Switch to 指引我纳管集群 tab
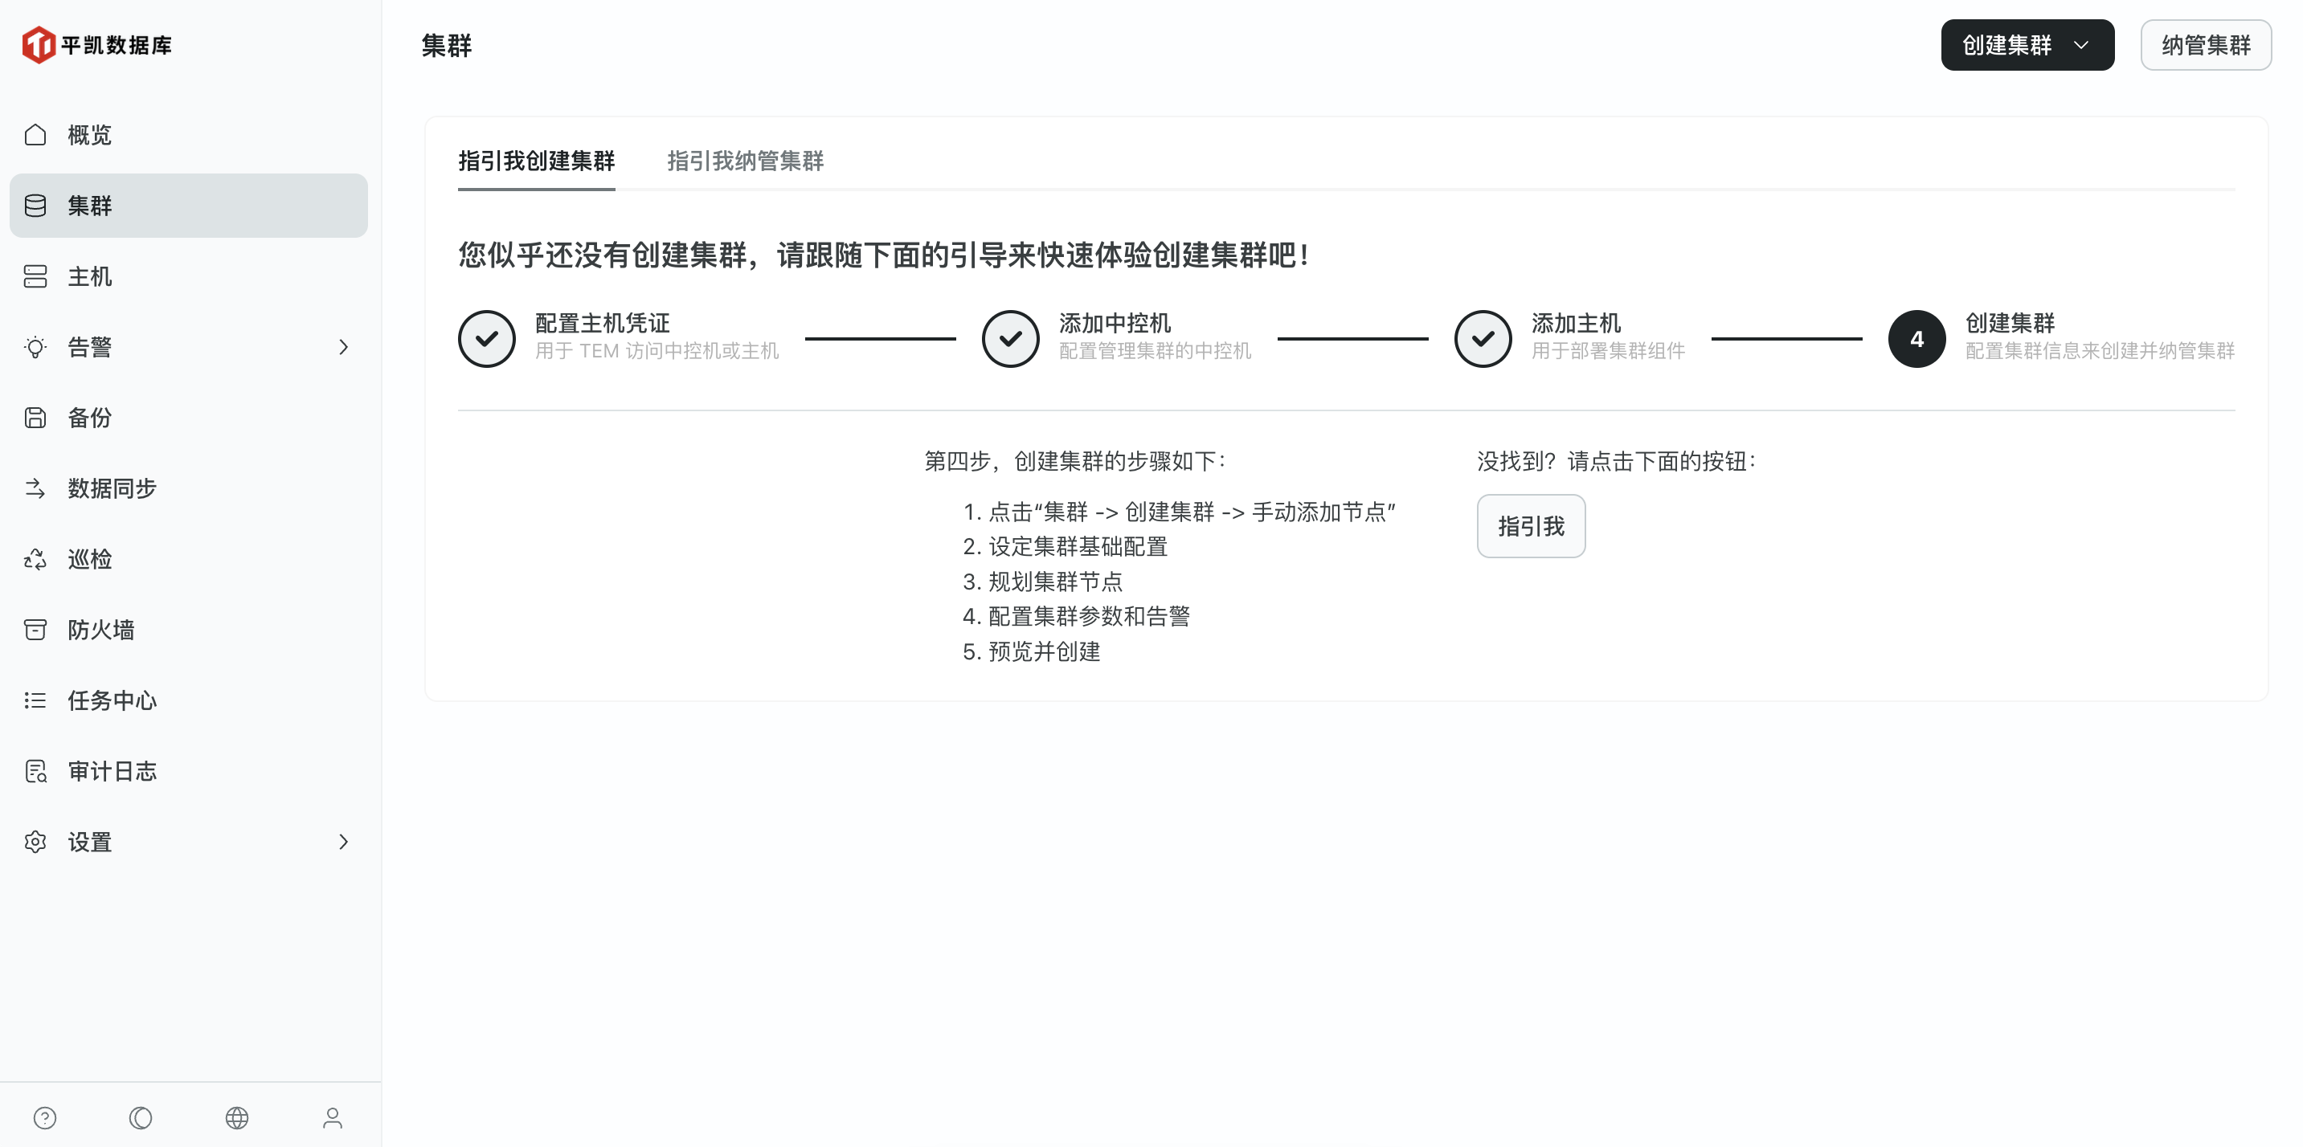The image size is (2303, 1147). pyautogui.click(x=745, y=161)
